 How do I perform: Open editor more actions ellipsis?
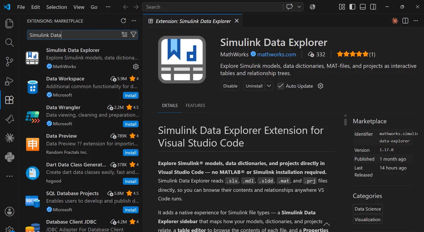416,21
